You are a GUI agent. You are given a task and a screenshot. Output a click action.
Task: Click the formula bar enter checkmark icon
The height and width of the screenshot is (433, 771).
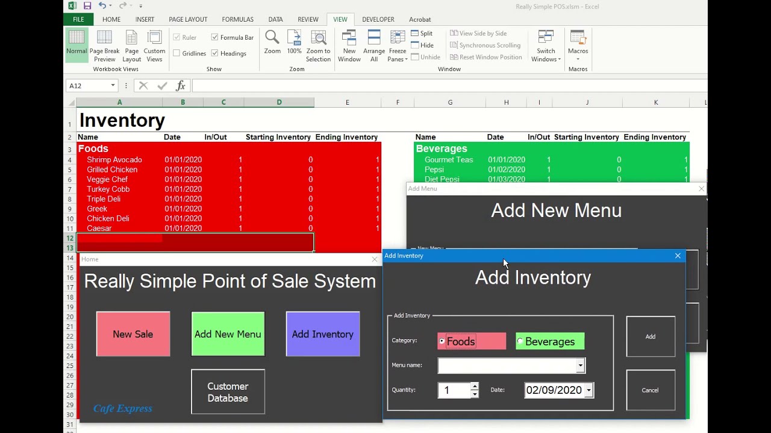162,86
